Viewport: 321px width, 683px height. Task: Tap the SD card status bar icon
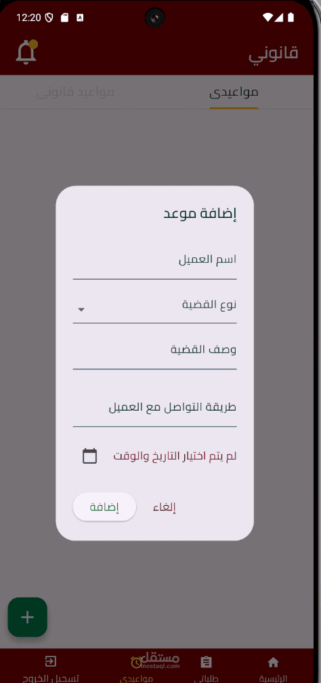pos(65,18)
